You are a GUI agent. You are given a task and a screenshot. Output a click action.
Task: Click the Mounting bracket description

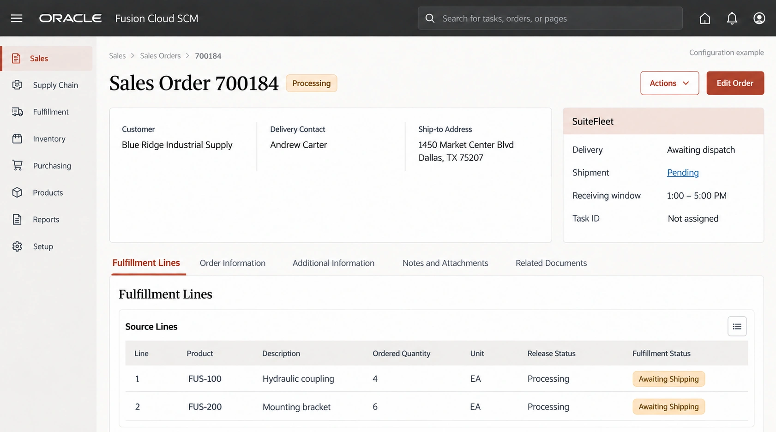(x=296, y=407)
